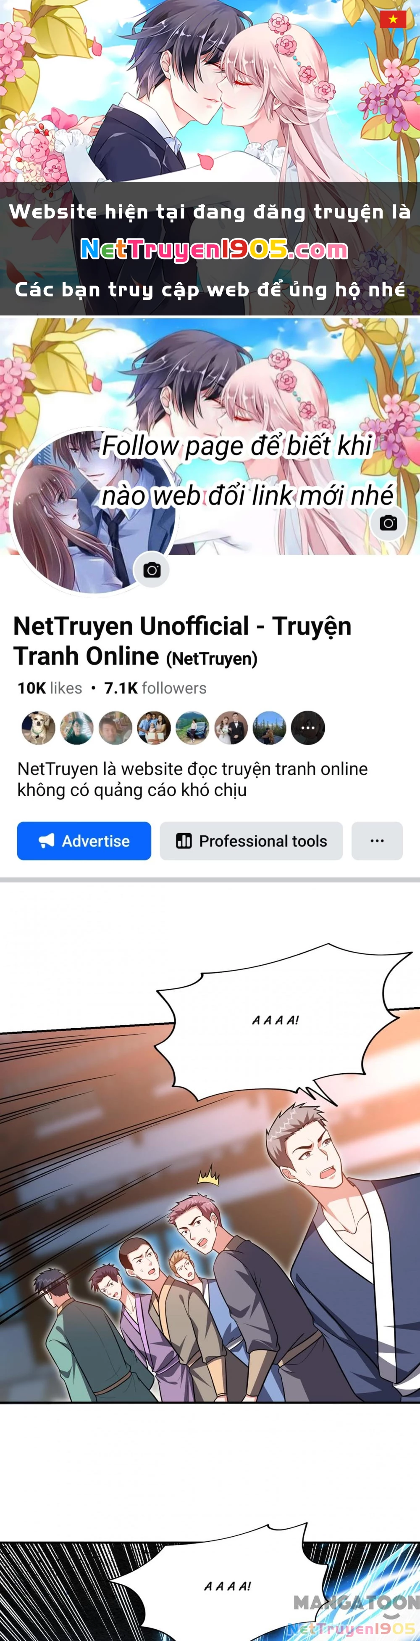Click the car photo follower avatar
Viewport: 420px width, 1641px height.
click(x=192, y=728)
